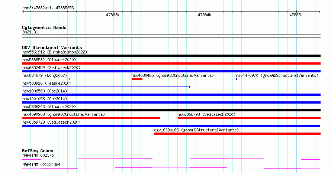This screenshot has height=173, width=331.
Task: Select the red nsv4090903 variant bar
Action: point(91,118)
